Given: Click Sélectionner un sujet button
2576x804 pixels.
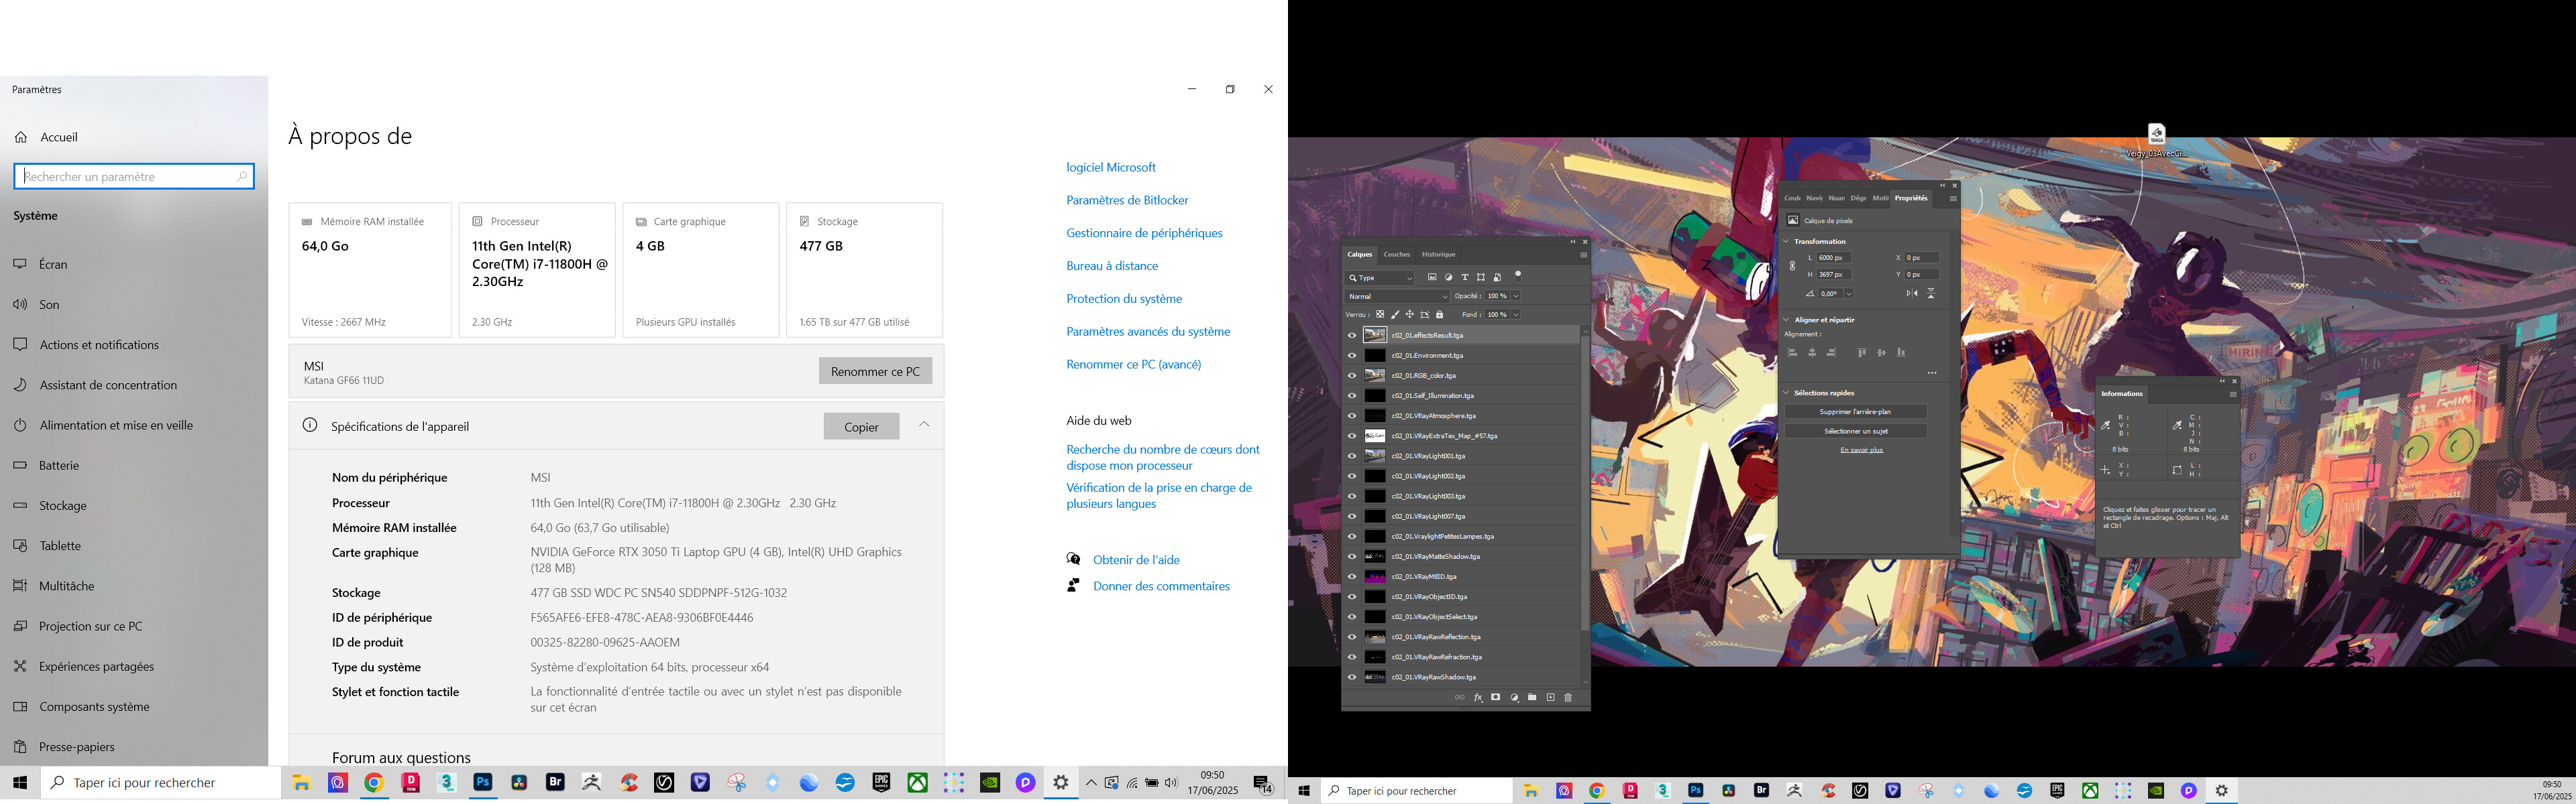Looking at the screenshot, I should tap(1855, 431).
